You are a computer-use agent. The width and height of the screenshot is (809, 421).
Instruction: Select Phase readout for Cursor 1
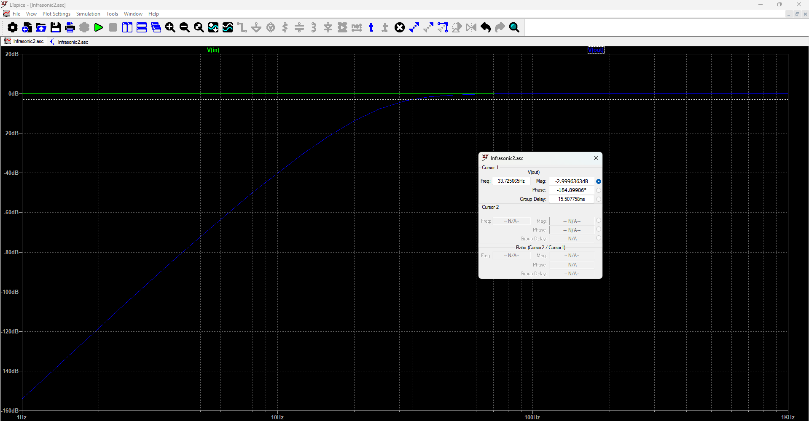[599, 190]
